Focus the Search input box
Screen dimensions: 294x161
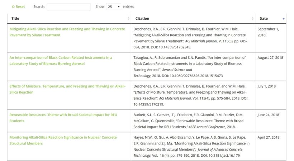point(68,7)
